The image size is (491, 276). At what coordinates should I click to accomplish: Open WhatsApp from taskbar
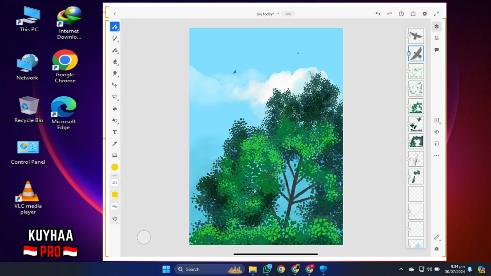pos(267,269)
